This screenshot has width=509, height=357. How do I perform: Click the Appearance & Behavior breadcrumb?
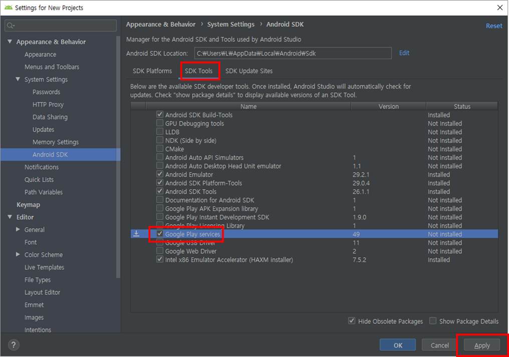(x=161, y=24)
